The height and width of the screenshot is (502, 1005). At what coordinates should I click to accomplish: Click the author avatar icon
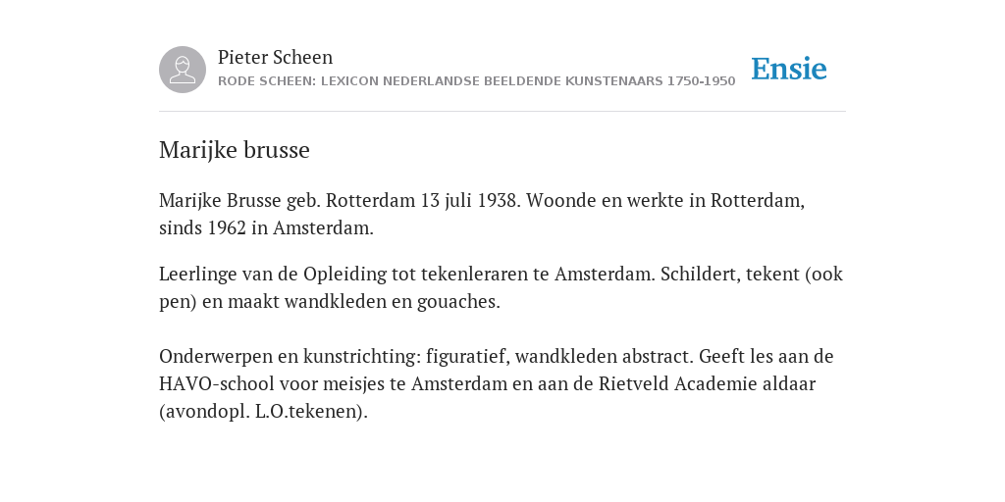pyautogui.click(x=183, y=70)
